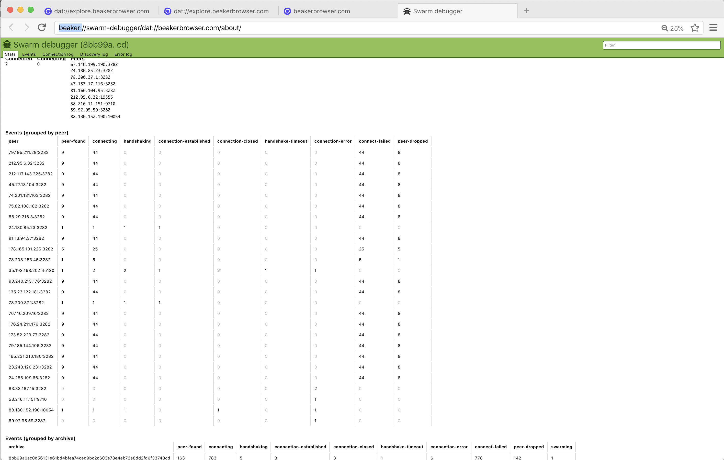The image size is (724, 460).
Task: Click the swarming column header in archive table
Action: click(561, 447)
